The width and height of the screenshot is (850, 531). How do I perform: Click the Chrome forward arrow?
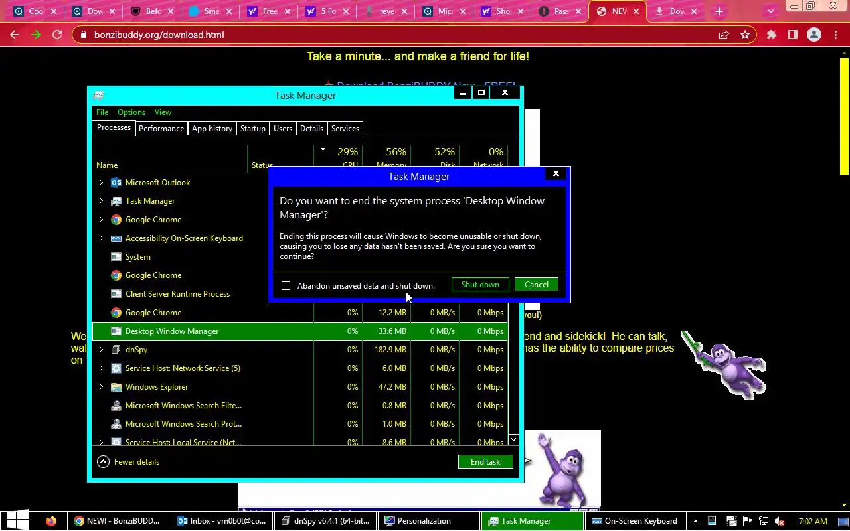pyautogui.click(x=36, y=35)
